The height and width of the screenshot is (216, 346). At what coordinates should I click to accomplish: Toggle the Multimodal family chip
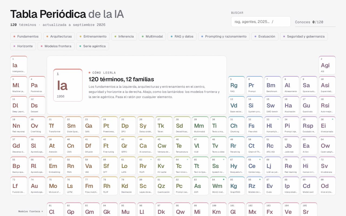[152, 36]
